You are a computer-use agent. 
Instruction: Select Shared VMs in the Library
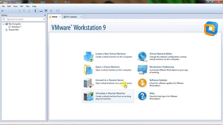tap(14, 30)
